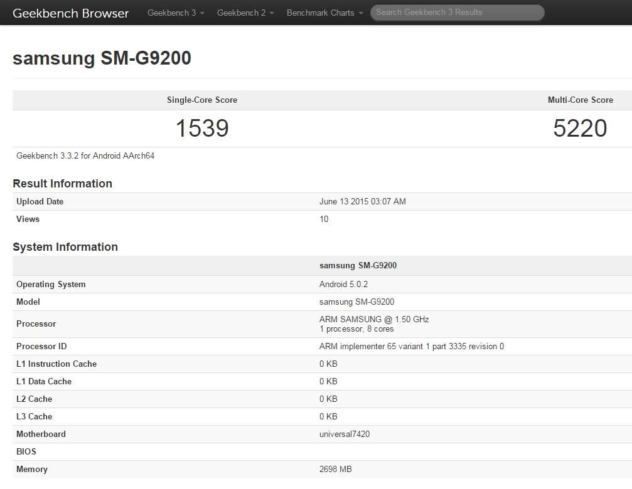Click the L1 Instruction Cache label
The width and height of the screenshot is (632, 489).
56,364
